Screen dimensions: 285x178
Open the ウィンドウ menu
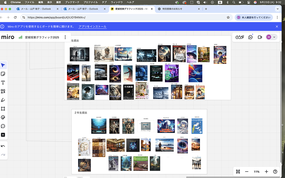pos(117,2)
